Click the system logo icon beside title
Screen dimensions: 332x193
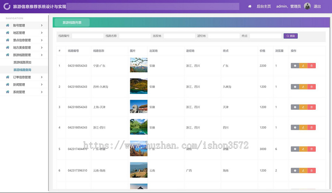click(x=7, y=6)
